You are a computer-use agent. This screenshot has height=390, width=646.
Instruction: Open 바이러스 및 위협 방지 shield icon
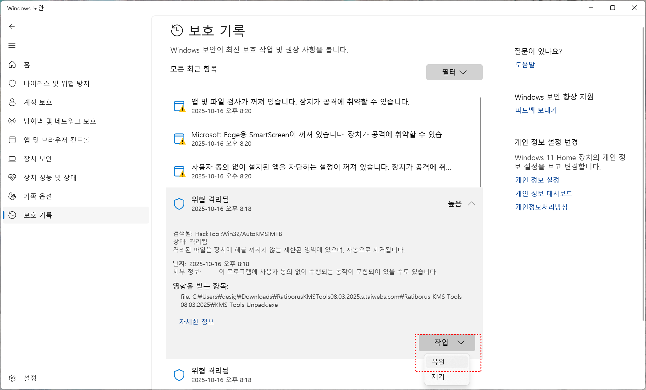pos(12,83)
